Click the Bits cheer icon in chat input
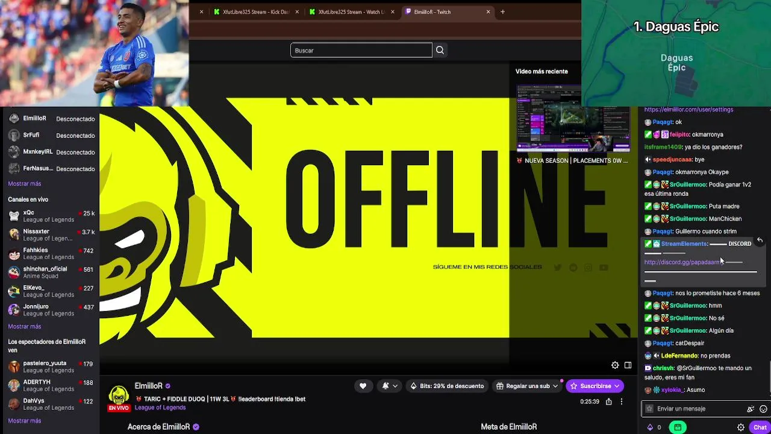The width and height of the screenshot is (771, 434). [751, 409]
